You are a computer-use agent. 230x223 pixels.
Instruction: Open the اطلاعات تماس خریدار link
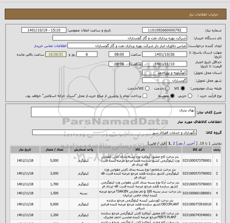[50, 46]
